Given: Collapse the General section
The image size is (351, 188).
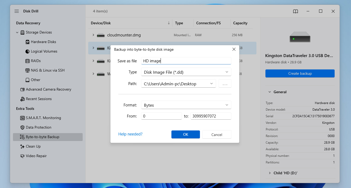Looking at the screenshot, I should coord(270,92).
